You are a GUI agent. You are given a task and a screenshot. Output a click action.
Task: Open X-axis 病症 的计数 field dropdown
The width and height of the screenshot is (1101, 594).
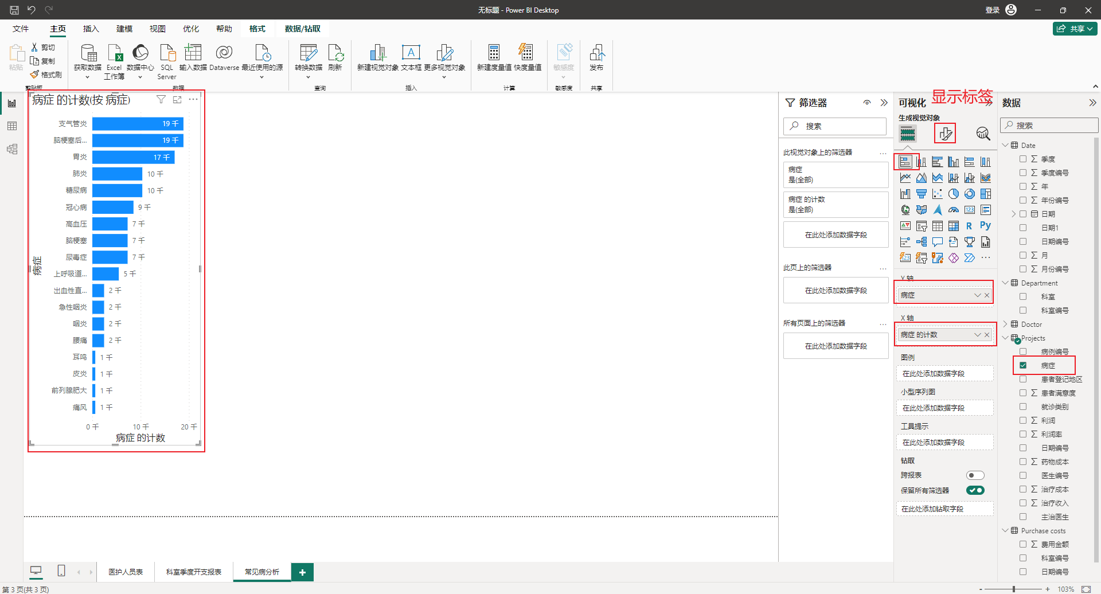[x=977, y=335]
